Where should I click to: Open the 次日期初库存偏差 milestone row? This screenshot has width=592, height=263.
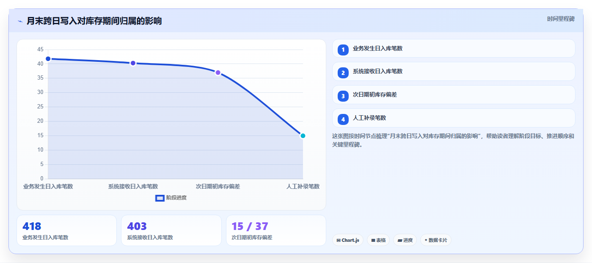[x=454, y=95]
